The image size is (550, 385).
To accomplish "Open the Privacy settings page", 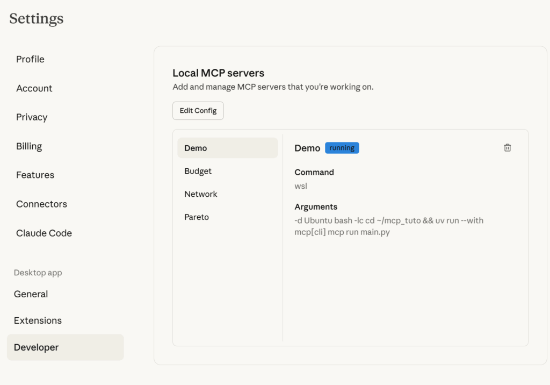I will (x=32, y=117).
